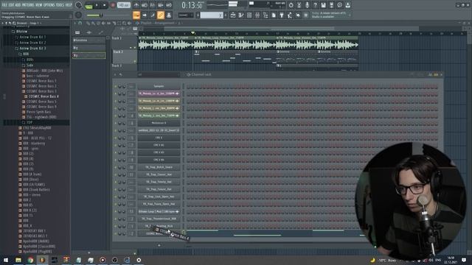Click the Play button in transport
The image size is (472, 265).
[x=97, y=5]
